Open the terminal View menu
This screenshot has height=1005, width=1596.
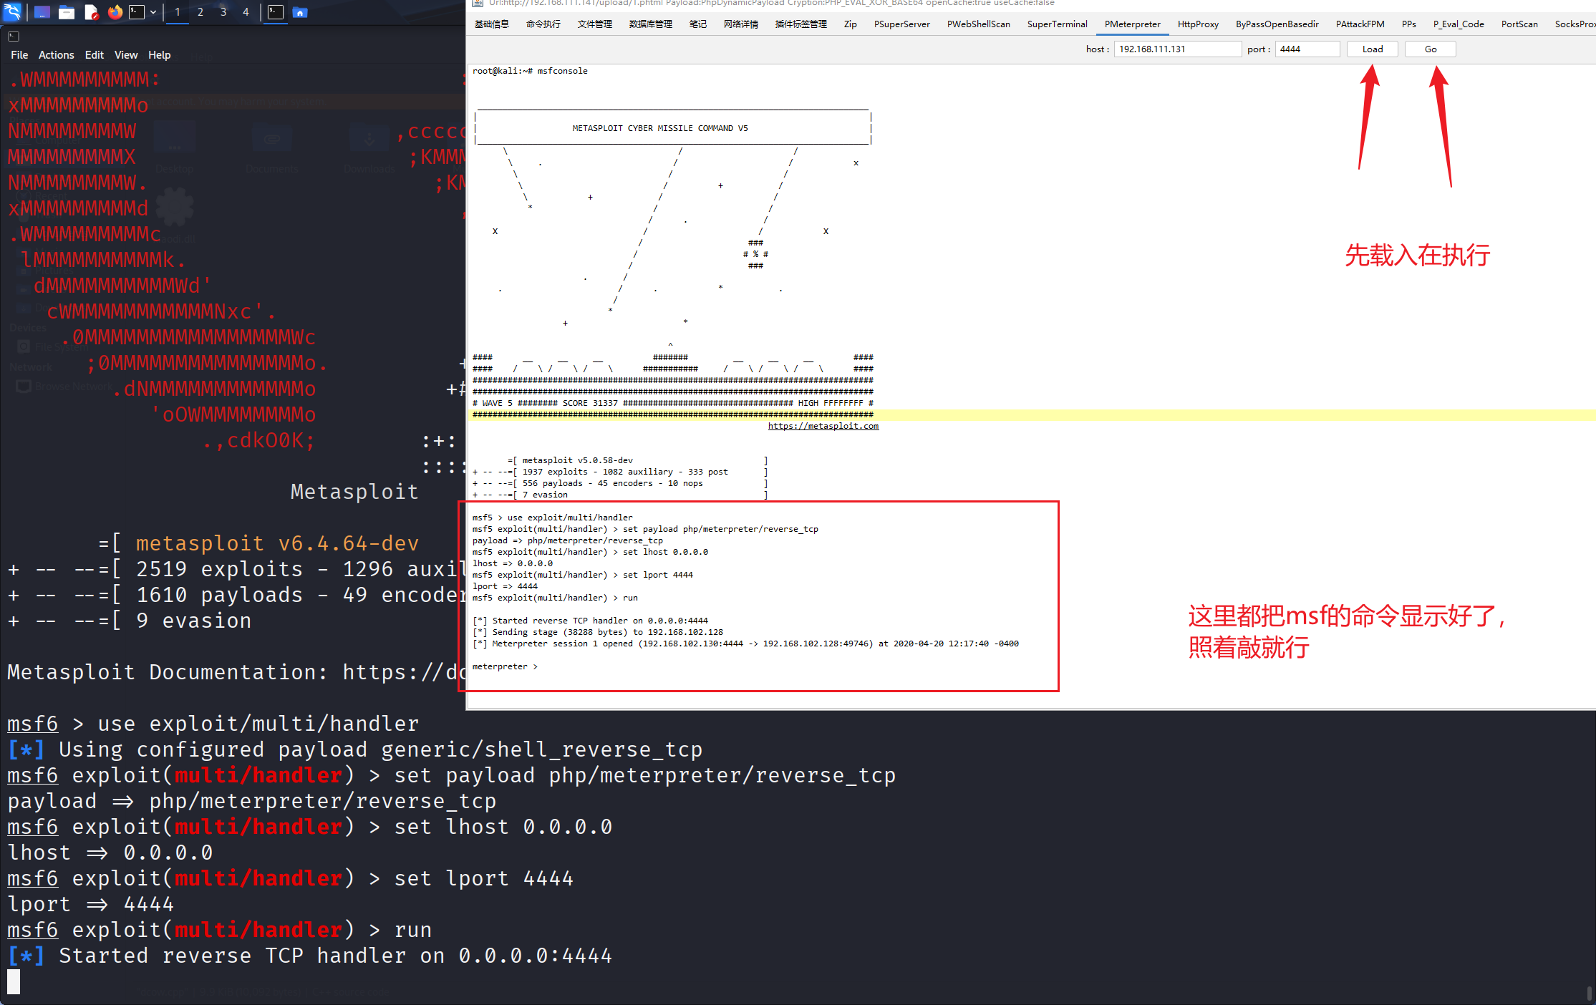tap(125, 55)
